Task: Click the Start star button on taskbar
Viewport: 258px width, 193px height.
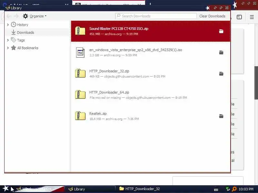Action: [x=5, y=188]
